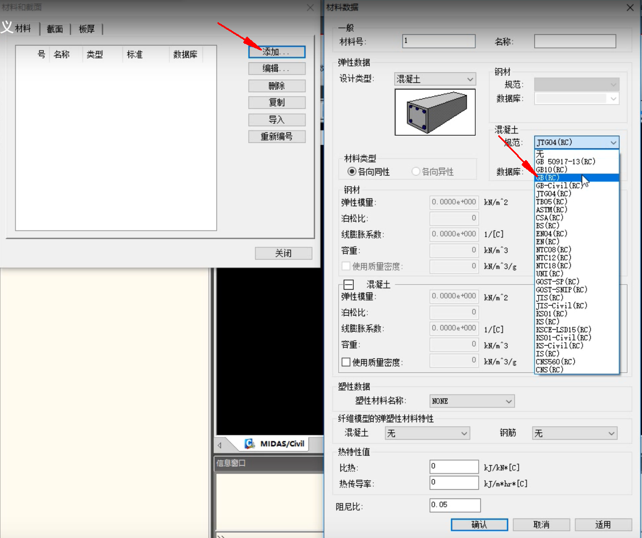The height and width of the screenshot is (538, 642).
Task: Select NTC18(RC) from list
Action: pyautogui.click(x=577, y=266)
